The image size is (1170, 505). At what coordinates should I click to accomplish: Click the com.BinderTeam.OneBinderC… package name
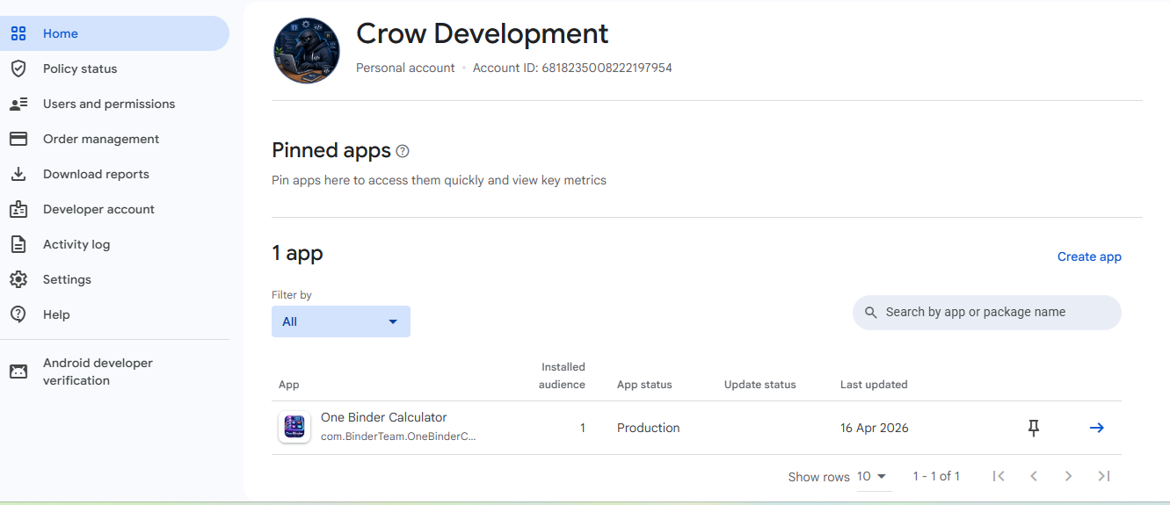pos(398,436)
